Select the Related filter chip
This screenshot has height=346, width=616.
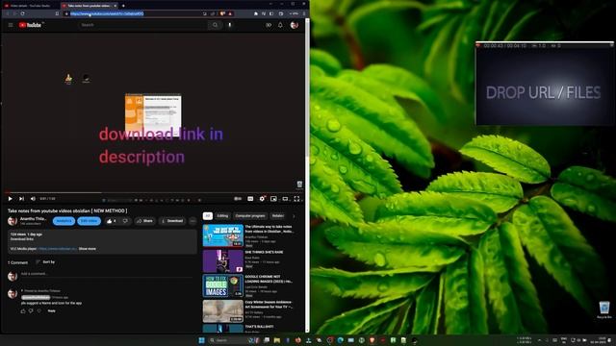278,215
